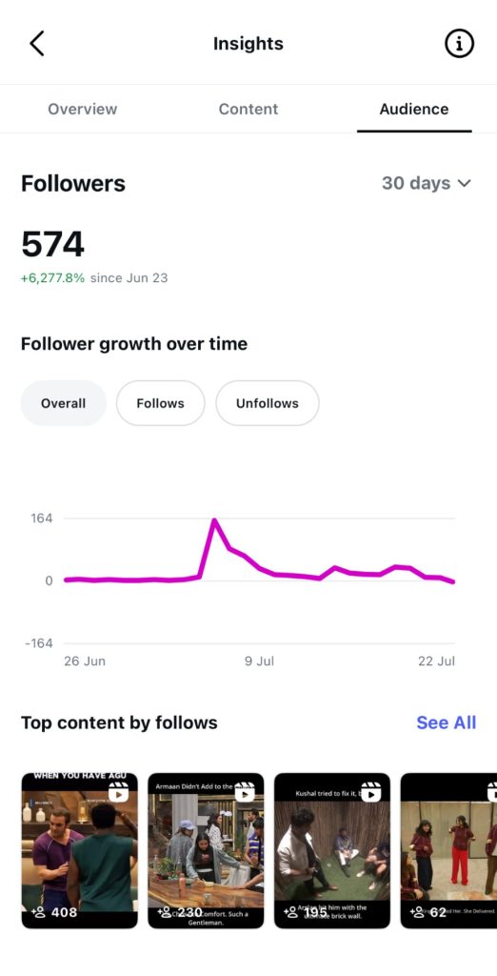Tap follower icon showing 408
The height and width of the screenshot is (976, 497).
[38, 912]
